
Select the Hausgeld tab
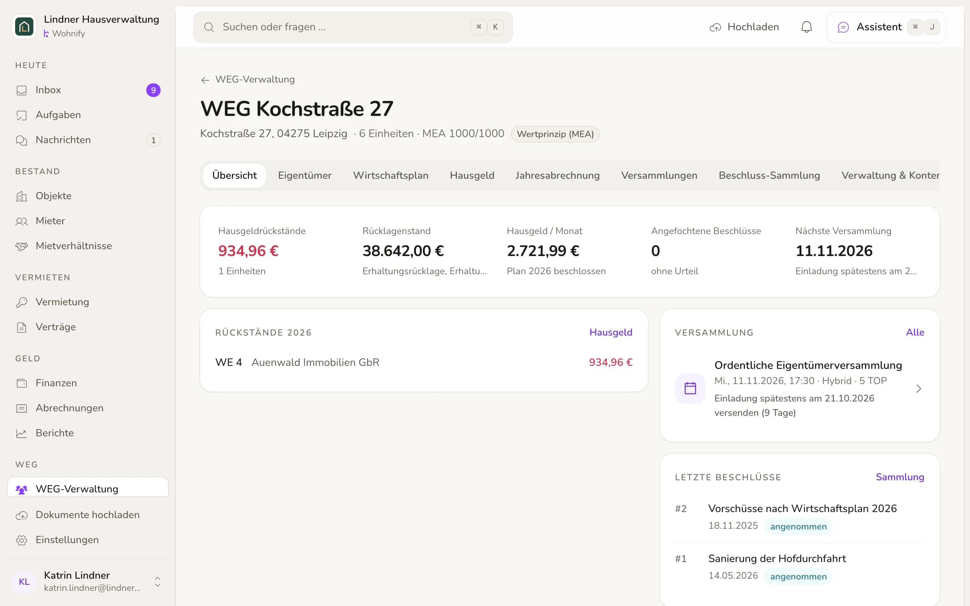click(x=472, y=175)
